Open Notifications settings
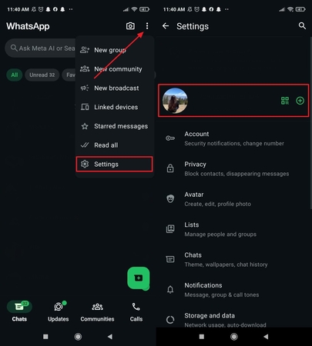This screenshot has height=346, width=312. (233, 290)
